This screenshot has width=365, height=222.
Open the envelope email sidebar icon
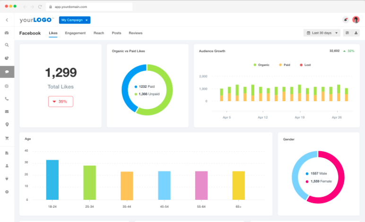click(7, 111)
